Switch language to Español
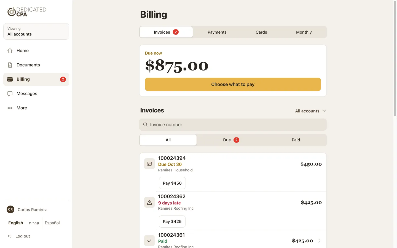The image size is (397, 248). (52, 223)
